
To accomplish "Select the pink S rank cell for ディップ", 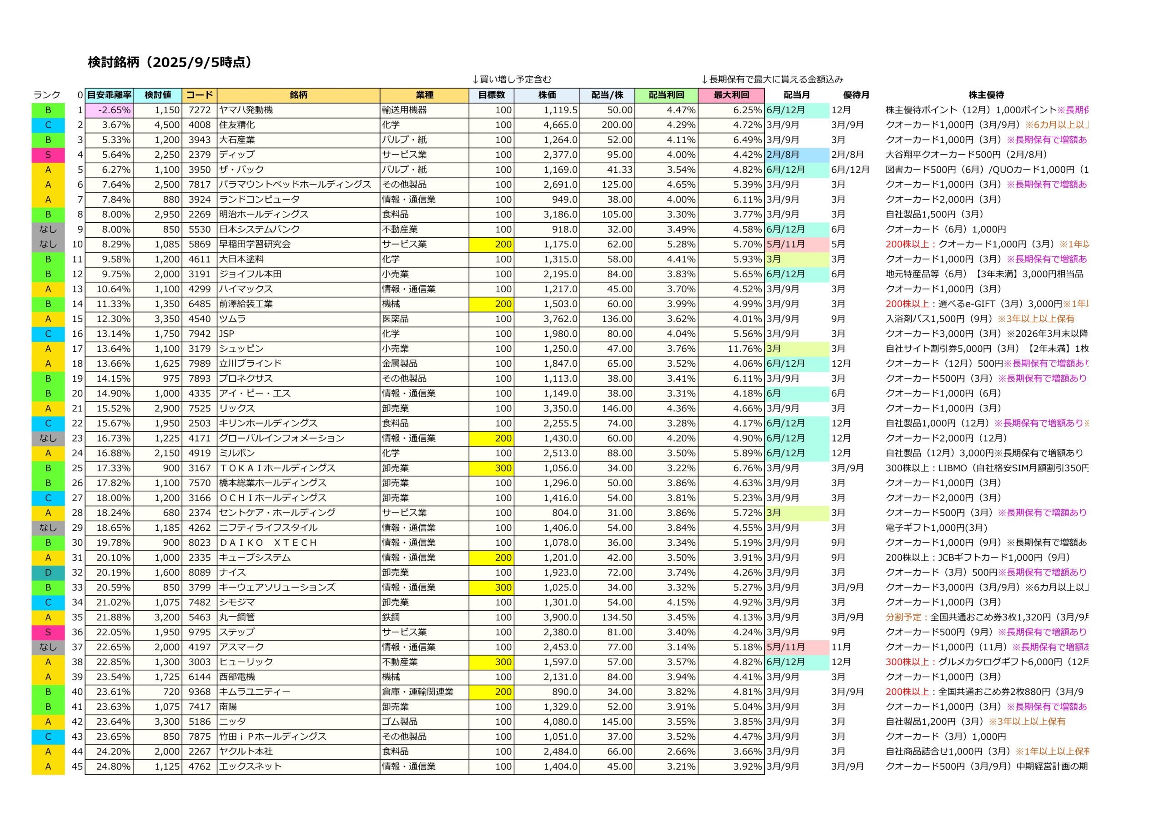I will coord(48,155).
